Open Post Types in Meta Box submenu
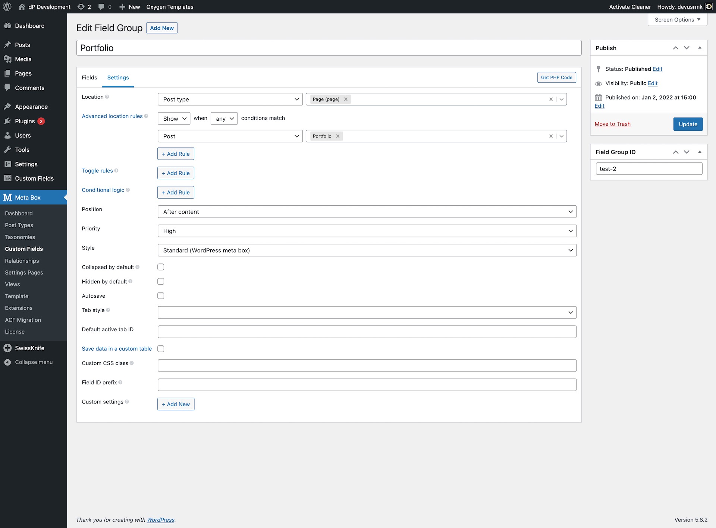The height and width of the screenshot is (528, 716). [19, 225]
